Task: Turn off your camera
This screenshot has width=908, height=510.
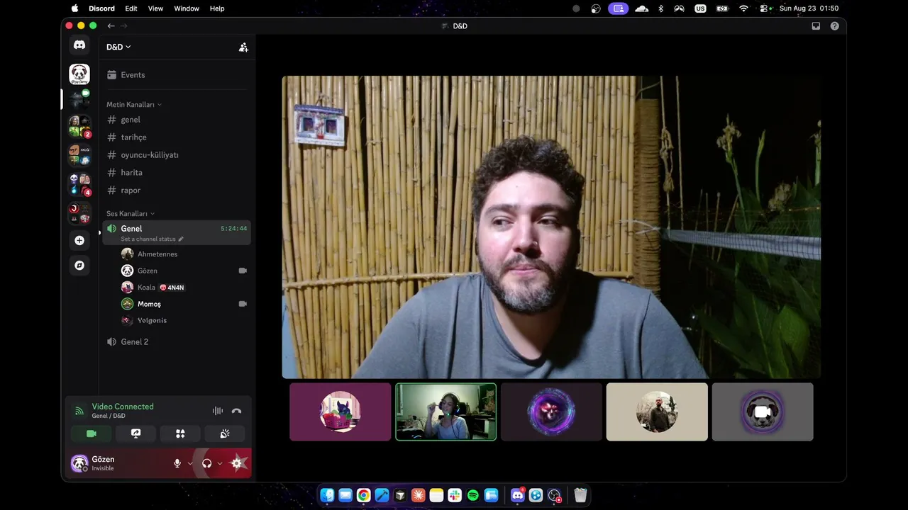Action: (x=91, y=433)
